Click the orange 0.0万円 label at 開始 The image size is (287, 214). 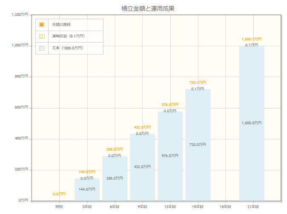coord(59,194)
